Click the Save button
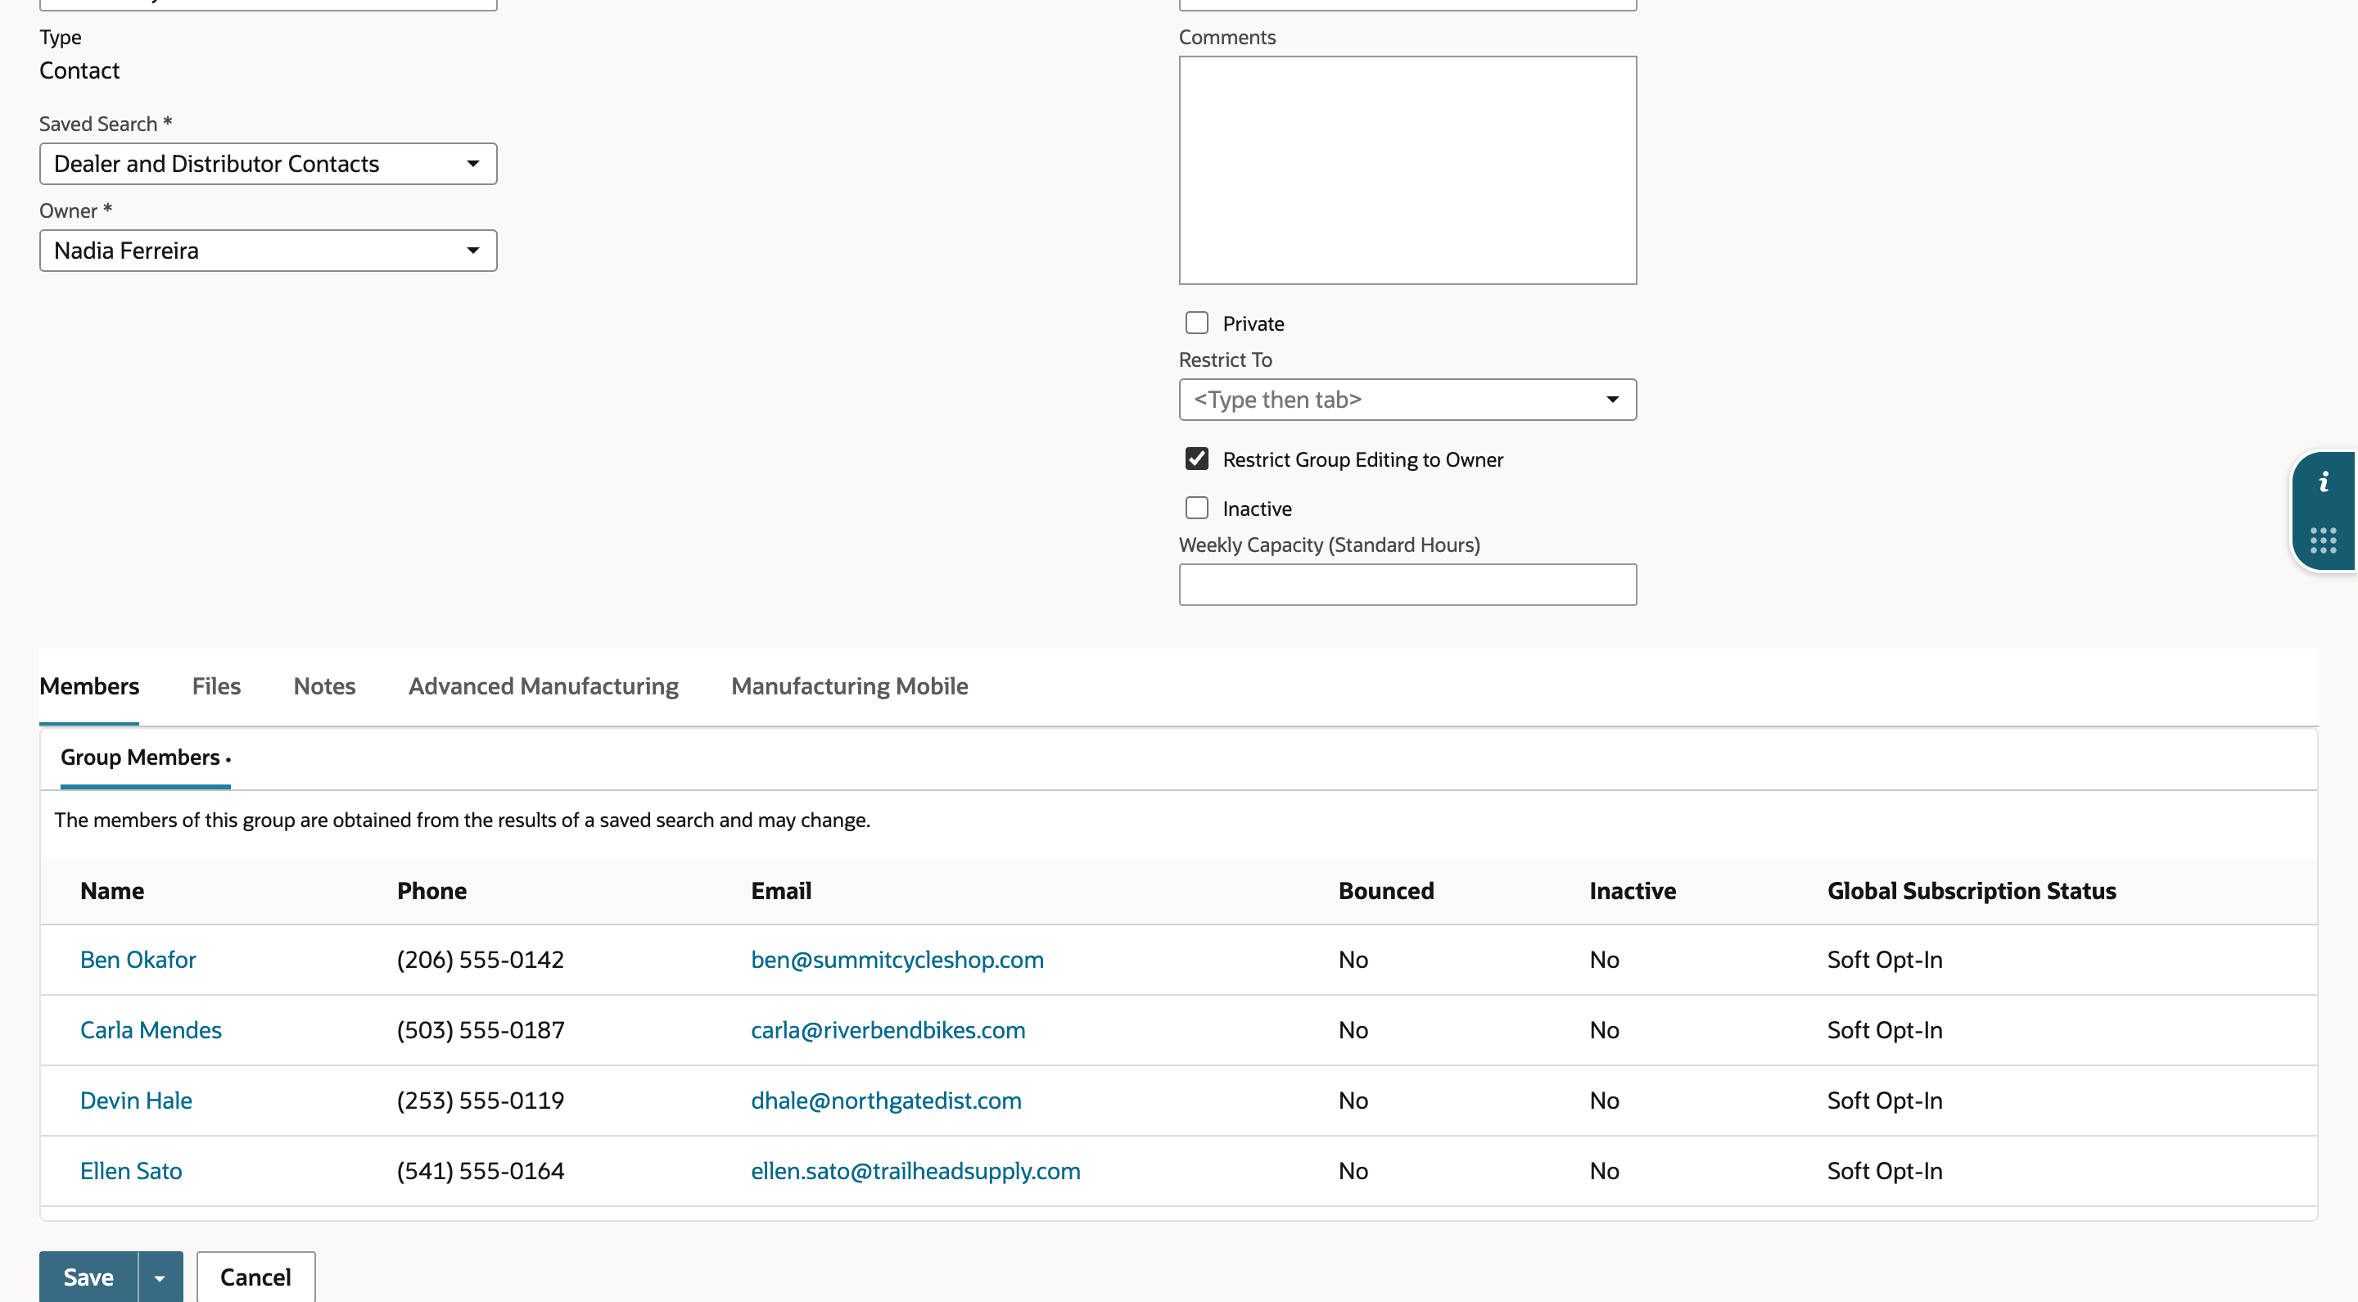The image size is (2358, 1302). 88,1277
